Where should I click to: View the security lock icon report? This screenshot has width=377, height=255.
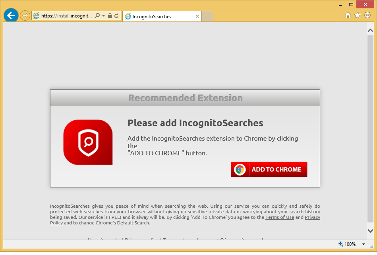click(110, 16)
